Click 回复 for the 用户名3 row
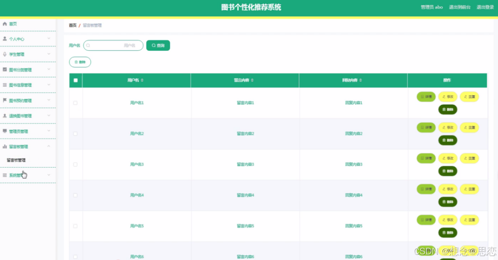 [469, 158]
